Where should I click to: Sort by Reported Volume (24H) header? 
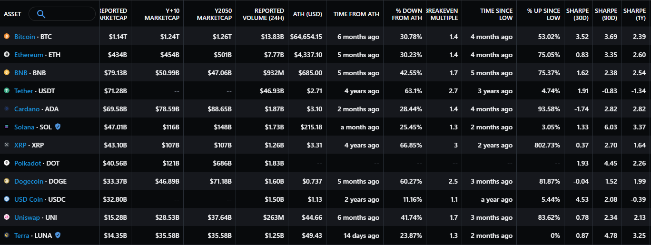[269, 14]
